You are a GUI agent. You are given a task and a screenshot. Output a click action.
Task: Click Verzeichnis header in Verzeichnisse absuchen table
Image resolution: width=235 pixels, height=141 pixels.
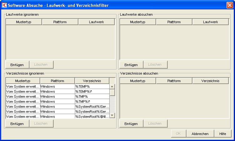(211, 81)
